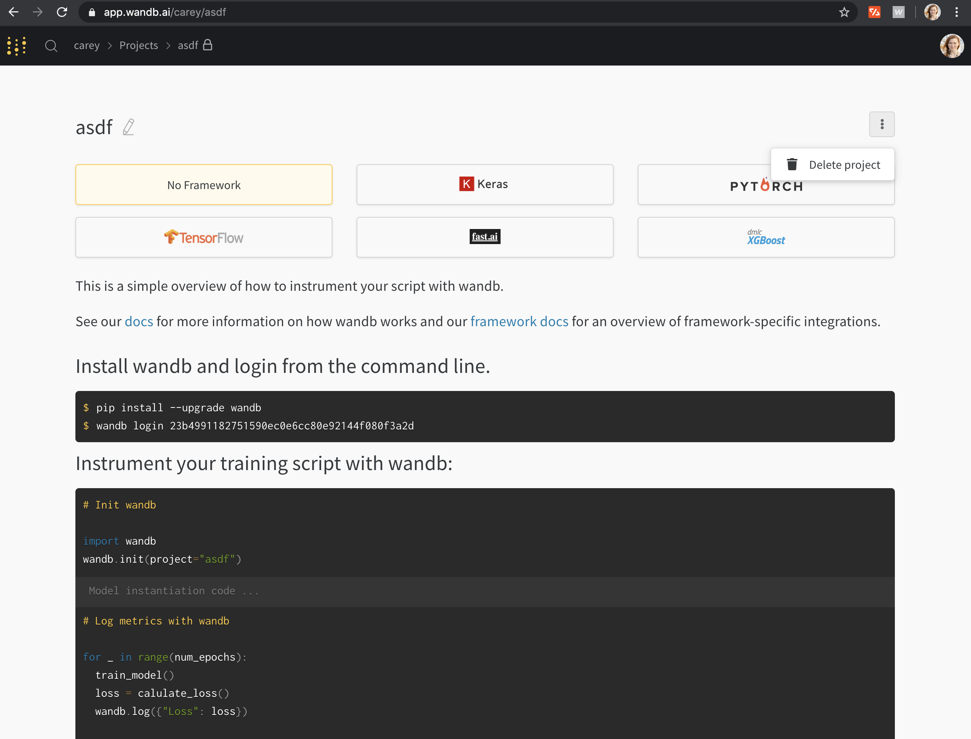The width and height of the screenshot is (971, 739).
Task: Click the lock icon next to asdf
Action: click(x=208, y=44)
